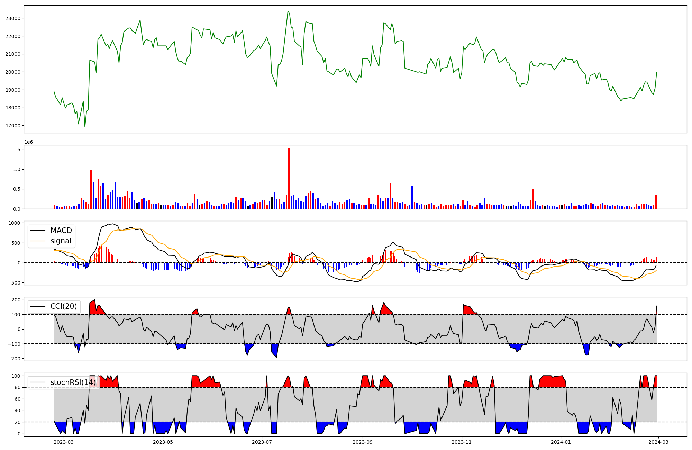Click the 2024-03 x-axis date label
Image resolution: width=692 pixels, height=450 pixels.
pos(658,442)
